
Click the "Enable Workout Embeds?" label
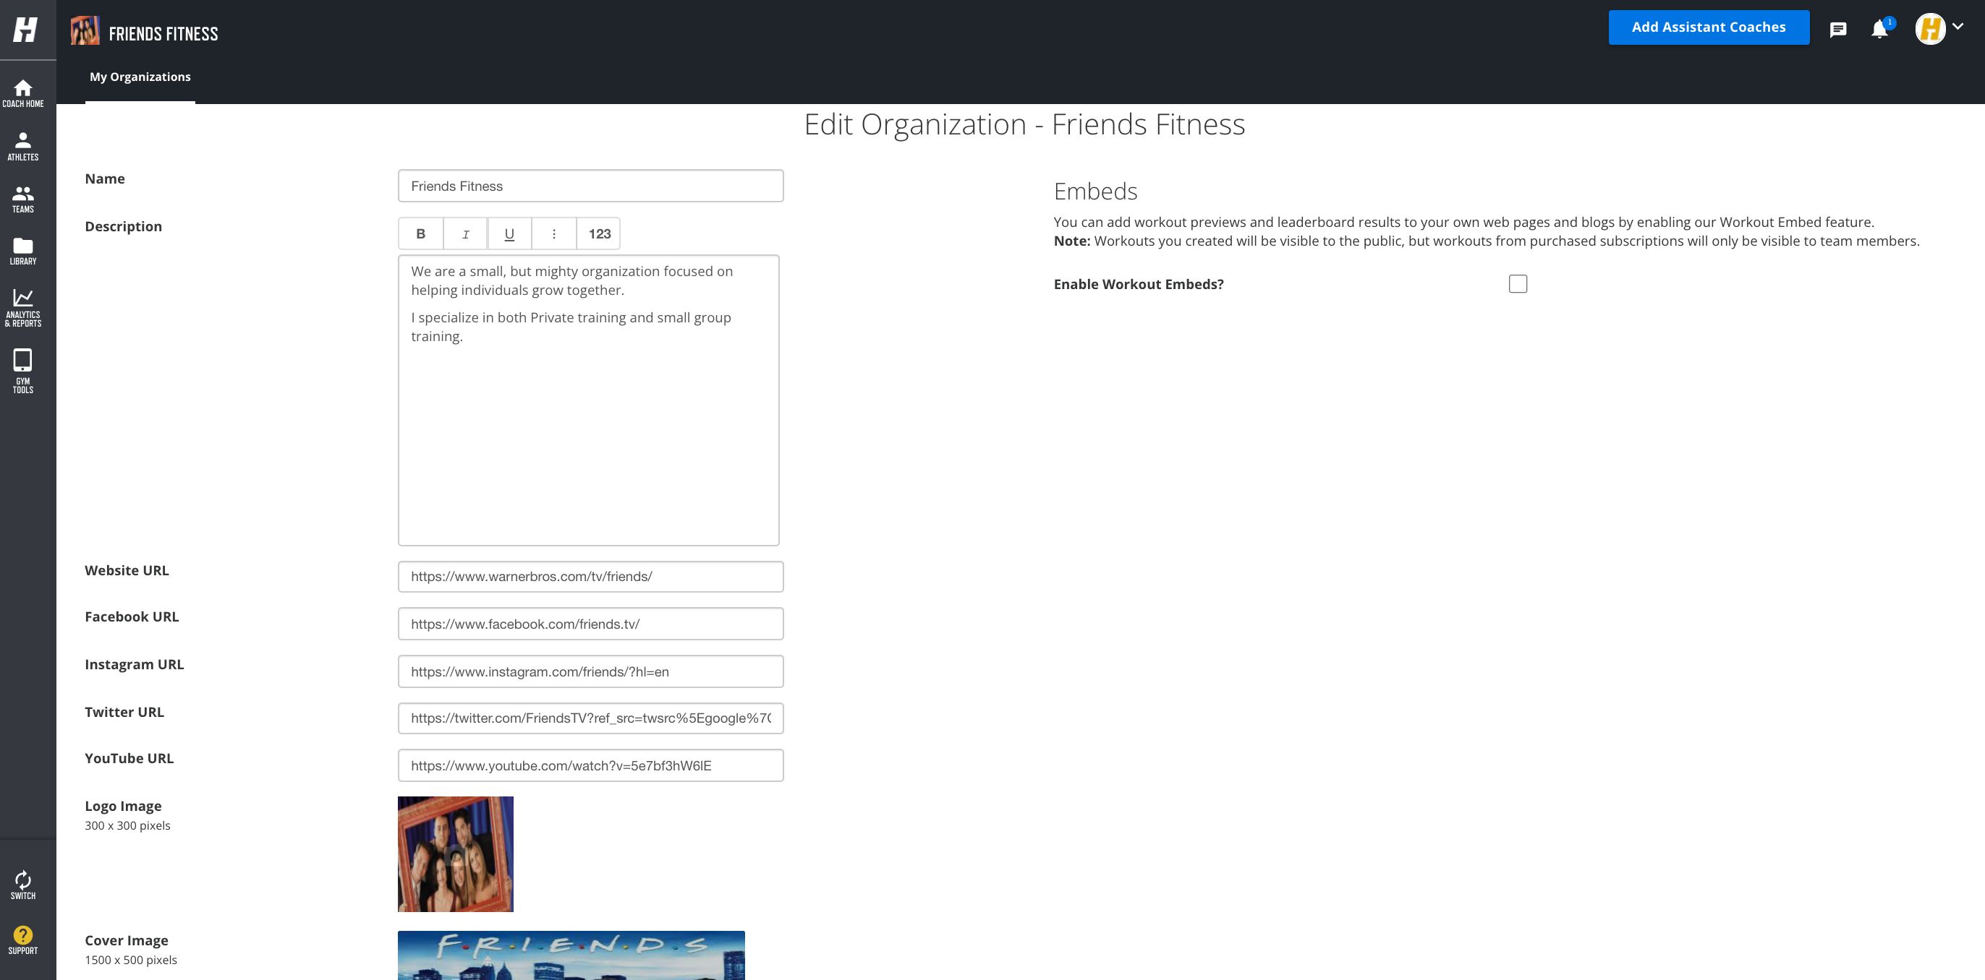[1138, 284]
